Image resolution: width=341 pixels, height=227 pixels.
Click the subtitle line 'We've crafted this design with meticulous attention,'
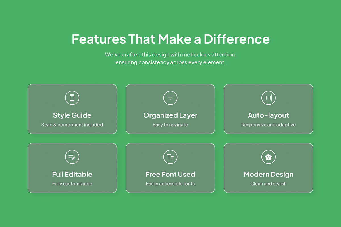(170, 54)
